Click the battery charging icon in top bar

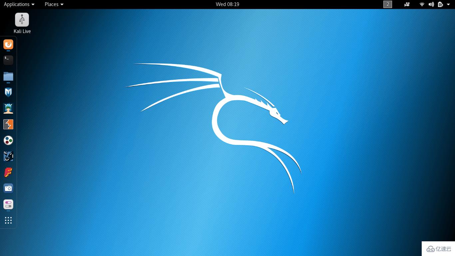tap(440, 4)
